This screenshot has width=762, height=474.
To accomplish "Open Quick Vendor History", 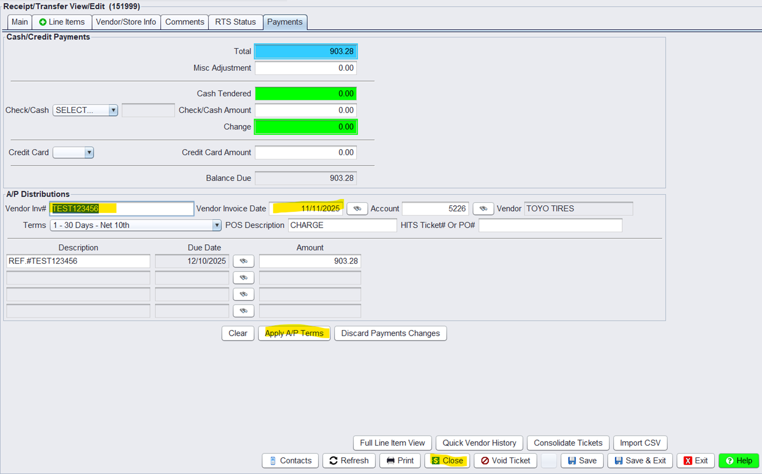I will pyautogui.click(x=479, y=443).
